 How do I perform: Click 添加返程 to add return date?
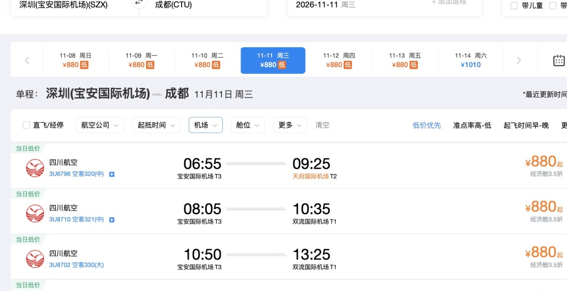click(x=449, y=2)
